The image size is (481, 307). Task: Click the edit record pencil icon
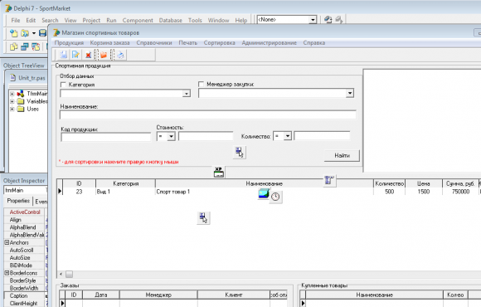pyautogui.click(x=75, y=55)
